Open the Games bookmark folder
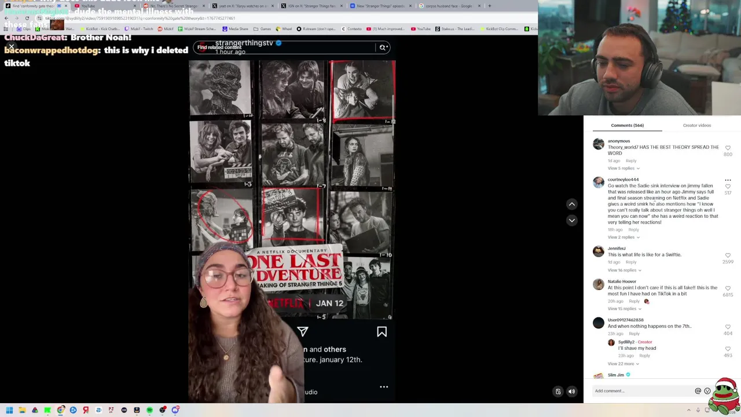Viewport: 741px width, 417px height. click(x=262, y=29)
